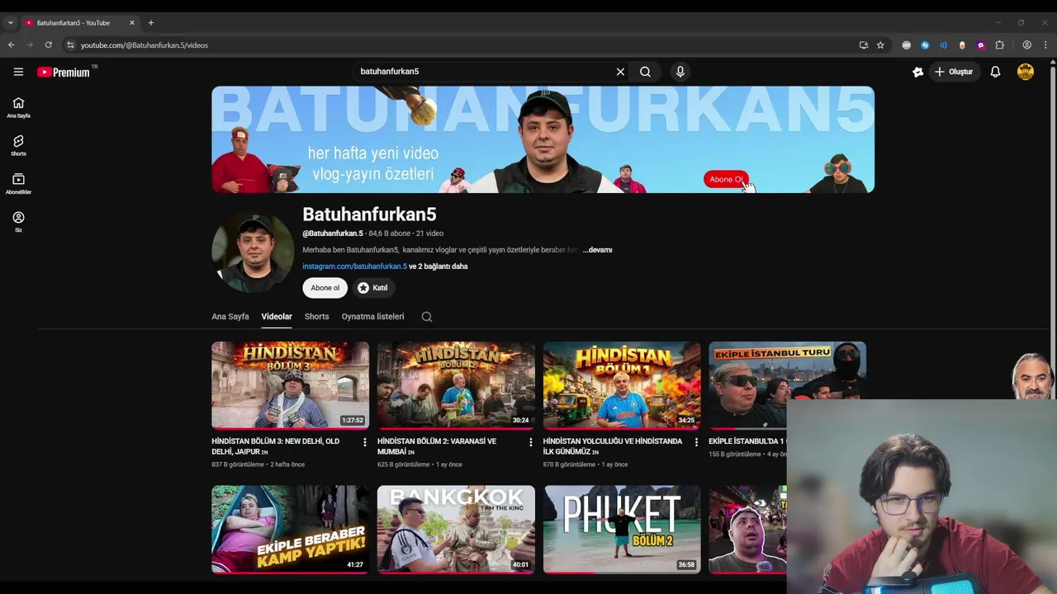Switch to the Ana Sayfa channel tab

pyautogui.click(x=230, y=317)
